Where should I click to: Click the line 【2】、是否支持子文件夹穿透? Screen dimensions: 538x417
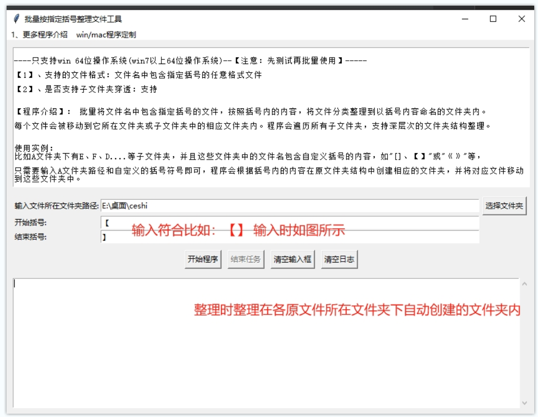point(86,89)
